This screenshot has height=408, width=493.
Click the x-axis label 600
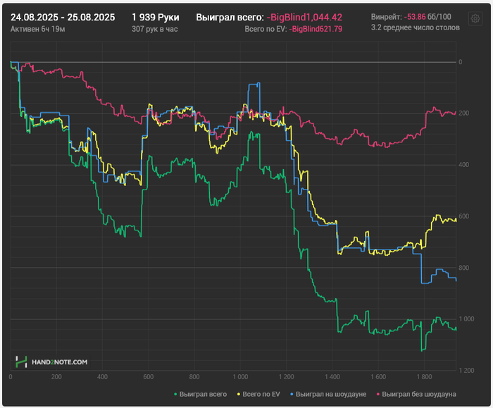pyautogui.click(x=149, y=377)
